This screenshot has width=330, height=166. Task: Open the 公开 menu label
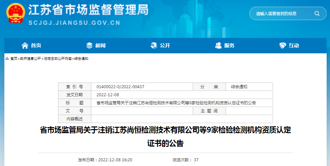[165, 46]
